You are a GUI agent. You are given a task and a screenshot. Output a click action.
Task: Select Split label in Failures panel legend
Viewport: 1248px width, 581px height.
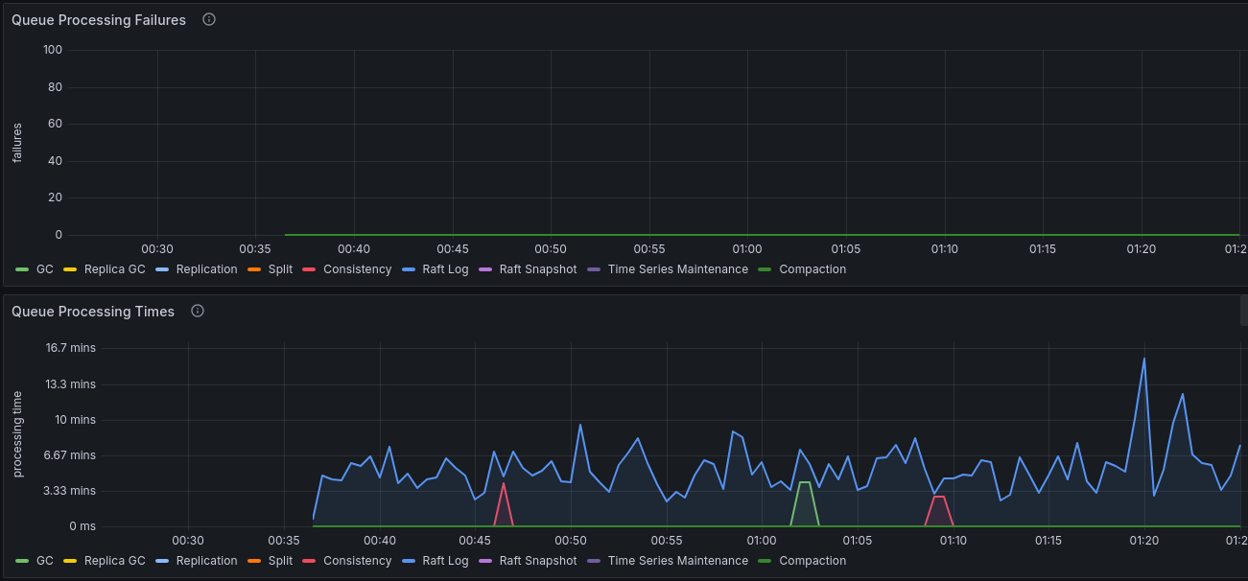coord(280,269)
